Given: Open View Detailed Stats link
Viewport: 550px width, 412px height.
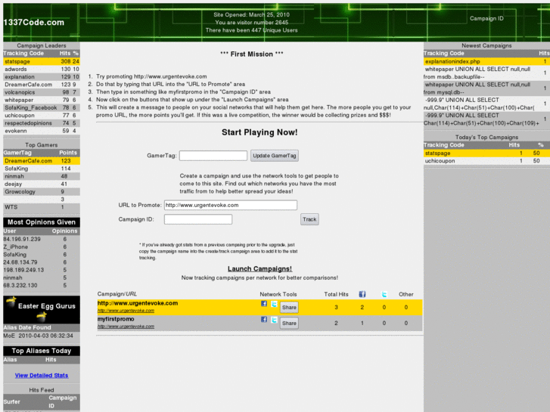Looking at the screenshot, I should 42,376.
